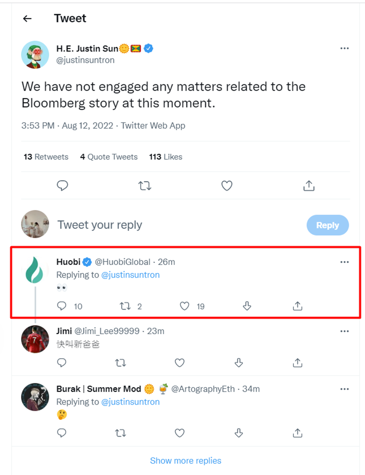Reply to Justin Sun's main tweet
This screenshot has width=365, height=475.
click(x=62, y=185)
